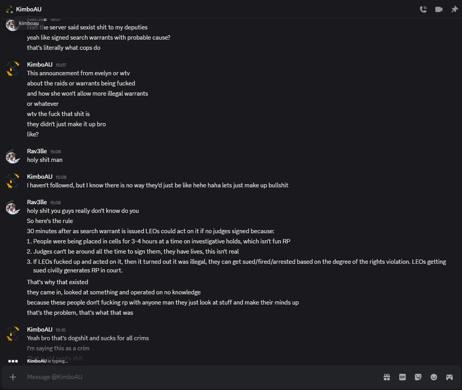Click Rav3lle's username above "holy shit man"
Screen dimensions: 462x390
coord(37,151)
